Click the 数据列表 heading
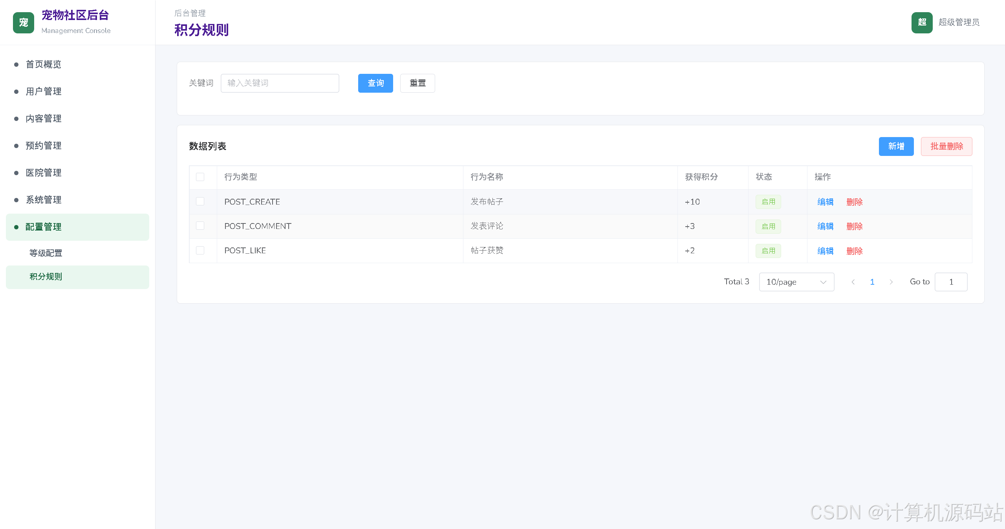Image resolution: width=1005 pixels, height=529 pixels. coord(208,146)
